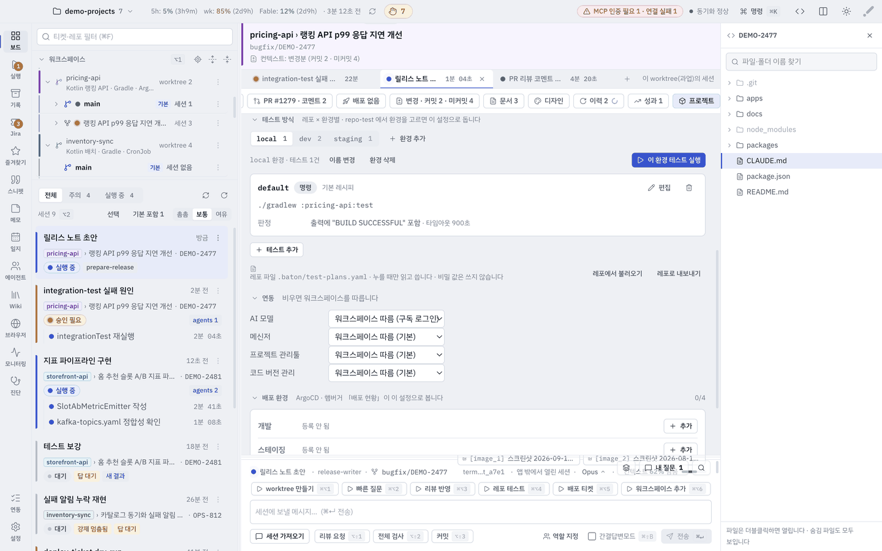This screenshot has width=882, height=551.
Task: Show the 실행 중 4 sessions tab
Action: click(119, 195)
